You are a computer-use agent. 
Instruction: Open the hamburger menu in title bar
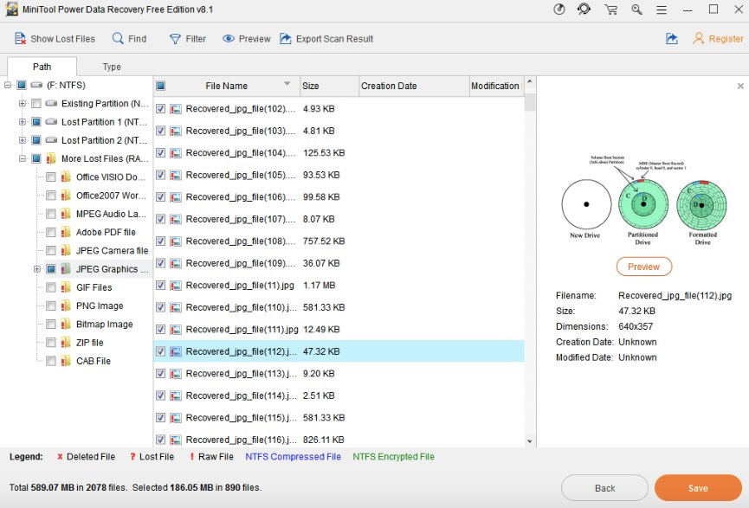tap(662, 10)
